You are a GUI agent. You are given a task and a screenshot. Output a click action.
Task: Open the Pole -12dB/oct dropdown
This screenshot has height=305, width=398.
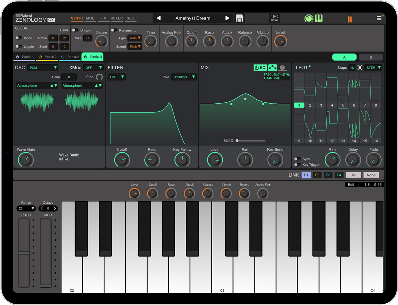(184, 77)
